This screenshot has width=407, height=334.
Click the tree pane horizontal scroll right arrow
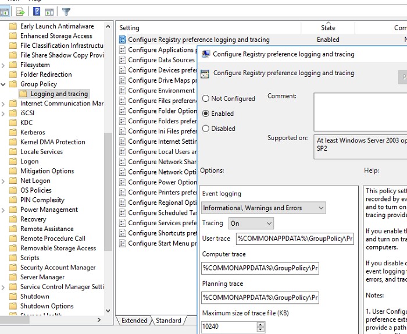tap(99, 319)
